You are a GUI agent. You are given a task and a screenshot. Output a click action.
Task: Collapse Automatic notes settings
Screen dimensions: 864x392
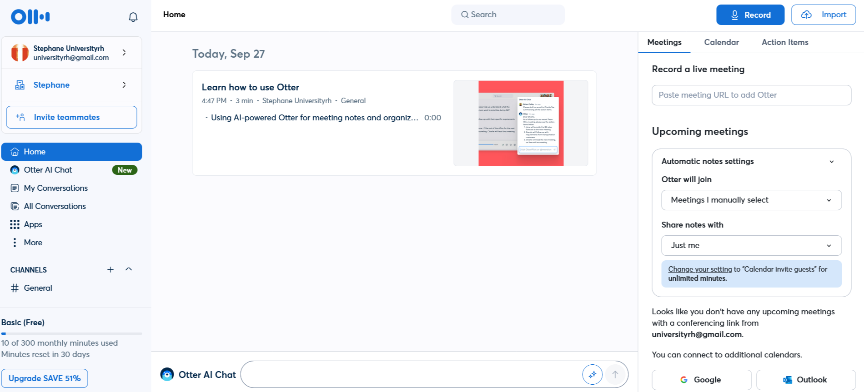pos(832,162)
